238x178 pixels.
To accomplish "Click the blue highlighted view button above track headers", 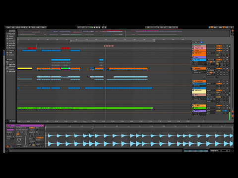I will click(x=201, y=43).
